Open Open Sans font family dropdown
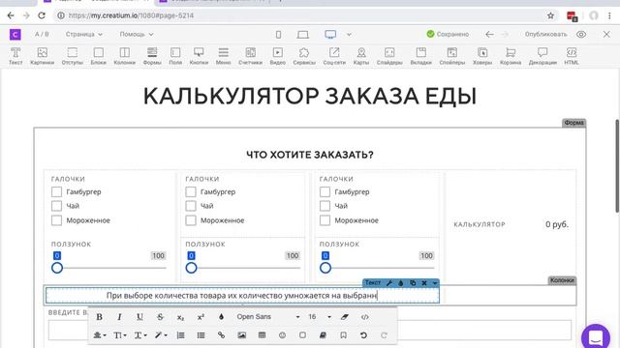The image size is (620, 348). pos(268,317)
